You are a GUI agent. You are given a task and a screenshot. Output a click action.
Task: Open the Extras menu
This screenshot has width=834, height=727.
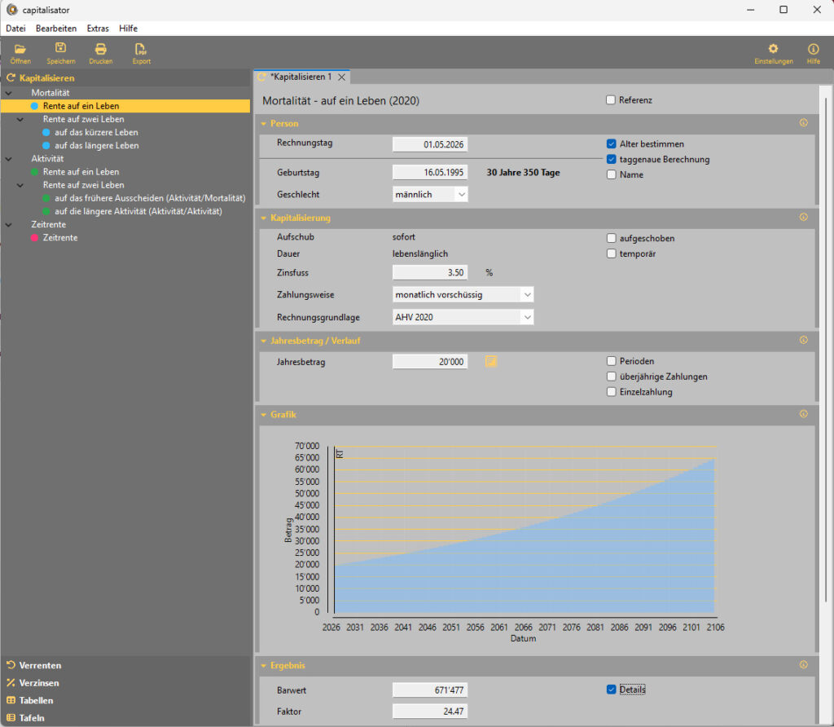[98, 28]
